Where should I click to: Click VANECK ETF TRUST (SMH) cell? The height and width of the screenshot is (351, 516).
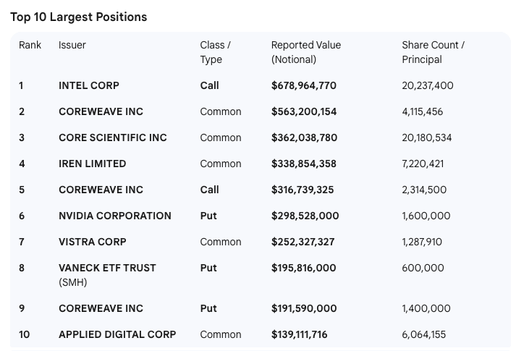click(x=107, y=275)
